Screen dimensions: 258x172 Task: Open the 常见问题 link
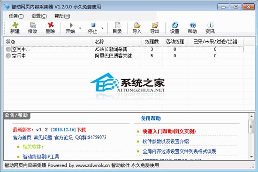click(x=43, y=137)
